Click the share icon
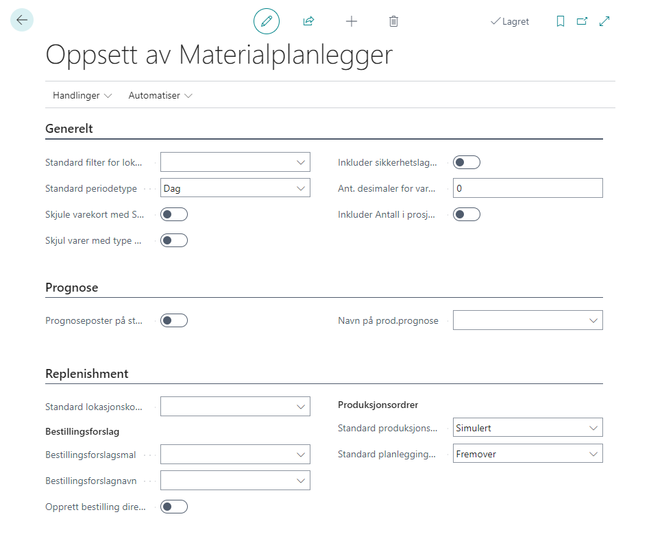Screen dimensions: 662x534 coord(308,21)
